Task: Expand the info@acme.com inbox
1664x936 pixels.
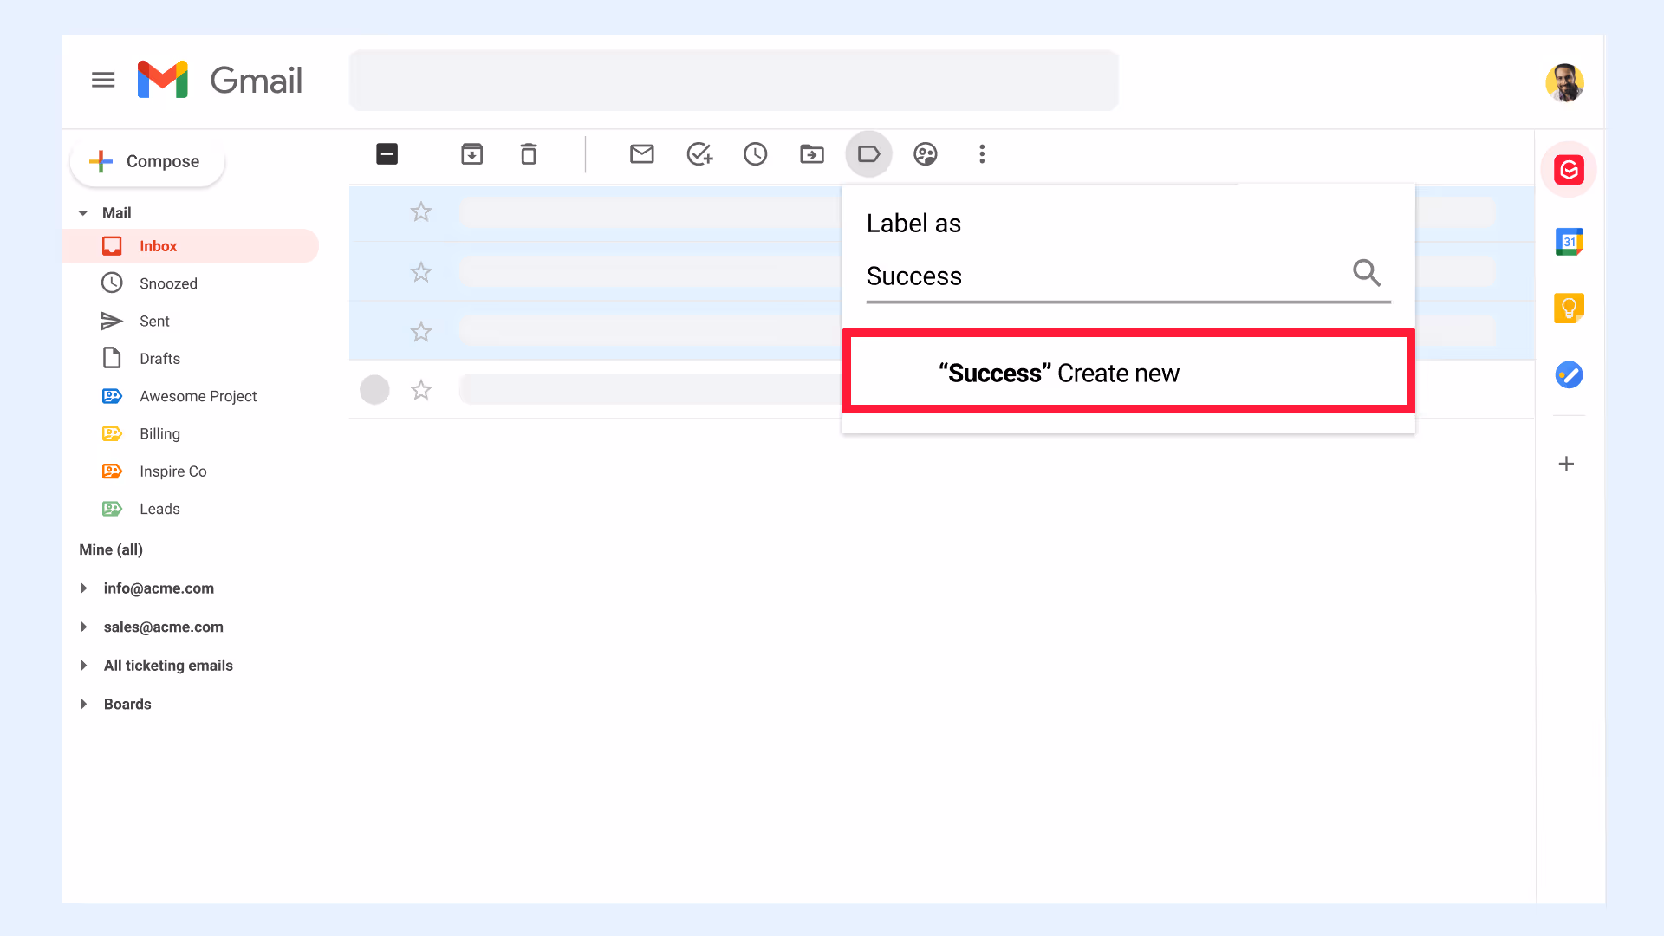Action: (x=84, y=588)
